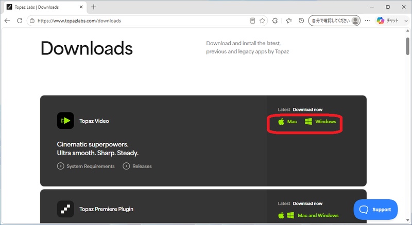The height and width of the screenshot is (225, 412).
Task: Click the lock icon in address bar
Action: point(32,21)
